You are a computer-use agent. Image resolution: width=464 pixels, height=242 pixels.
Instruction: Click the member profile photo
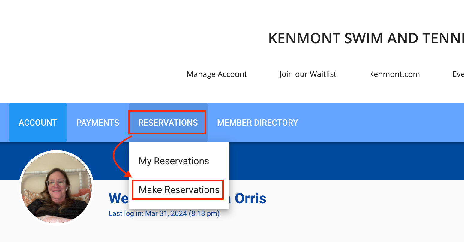[x=56, y=187]
